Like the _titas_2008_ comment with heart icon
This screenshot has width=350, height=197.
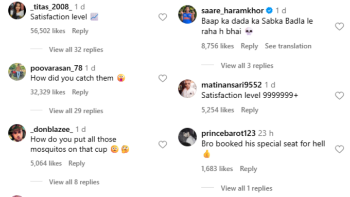pos(163,17)
